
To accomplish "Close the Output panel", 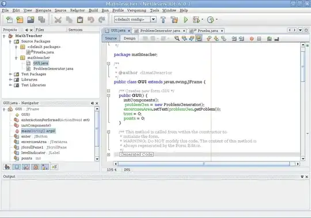I will pos(306,176).
